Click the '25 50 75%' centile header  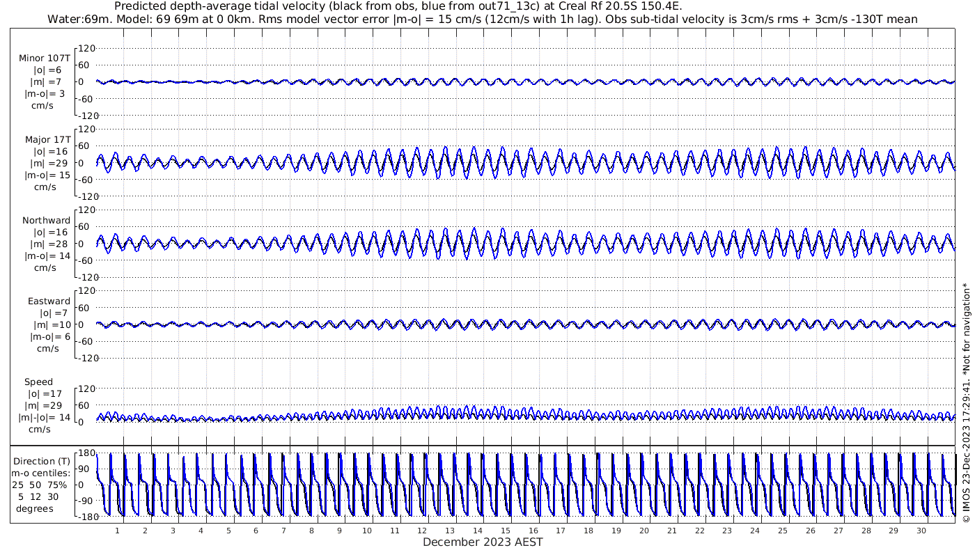[39, 485]
